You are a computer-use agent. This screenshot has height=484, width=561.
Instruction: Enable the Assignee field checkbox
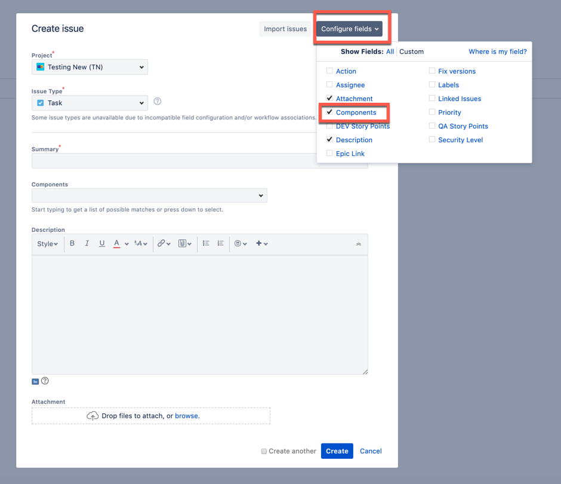point(329,84)
